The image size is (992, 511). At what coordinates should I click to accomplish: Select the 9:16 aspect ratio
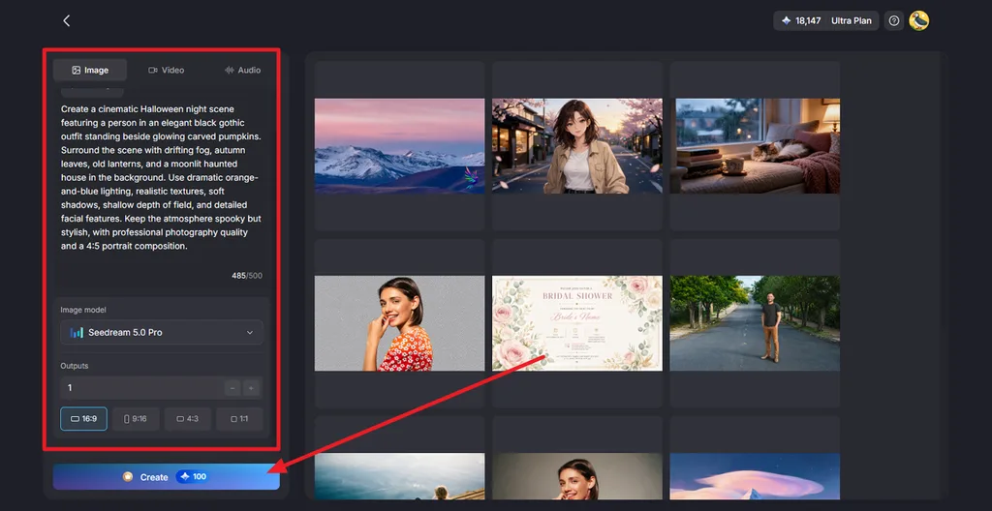pos(136,419)
